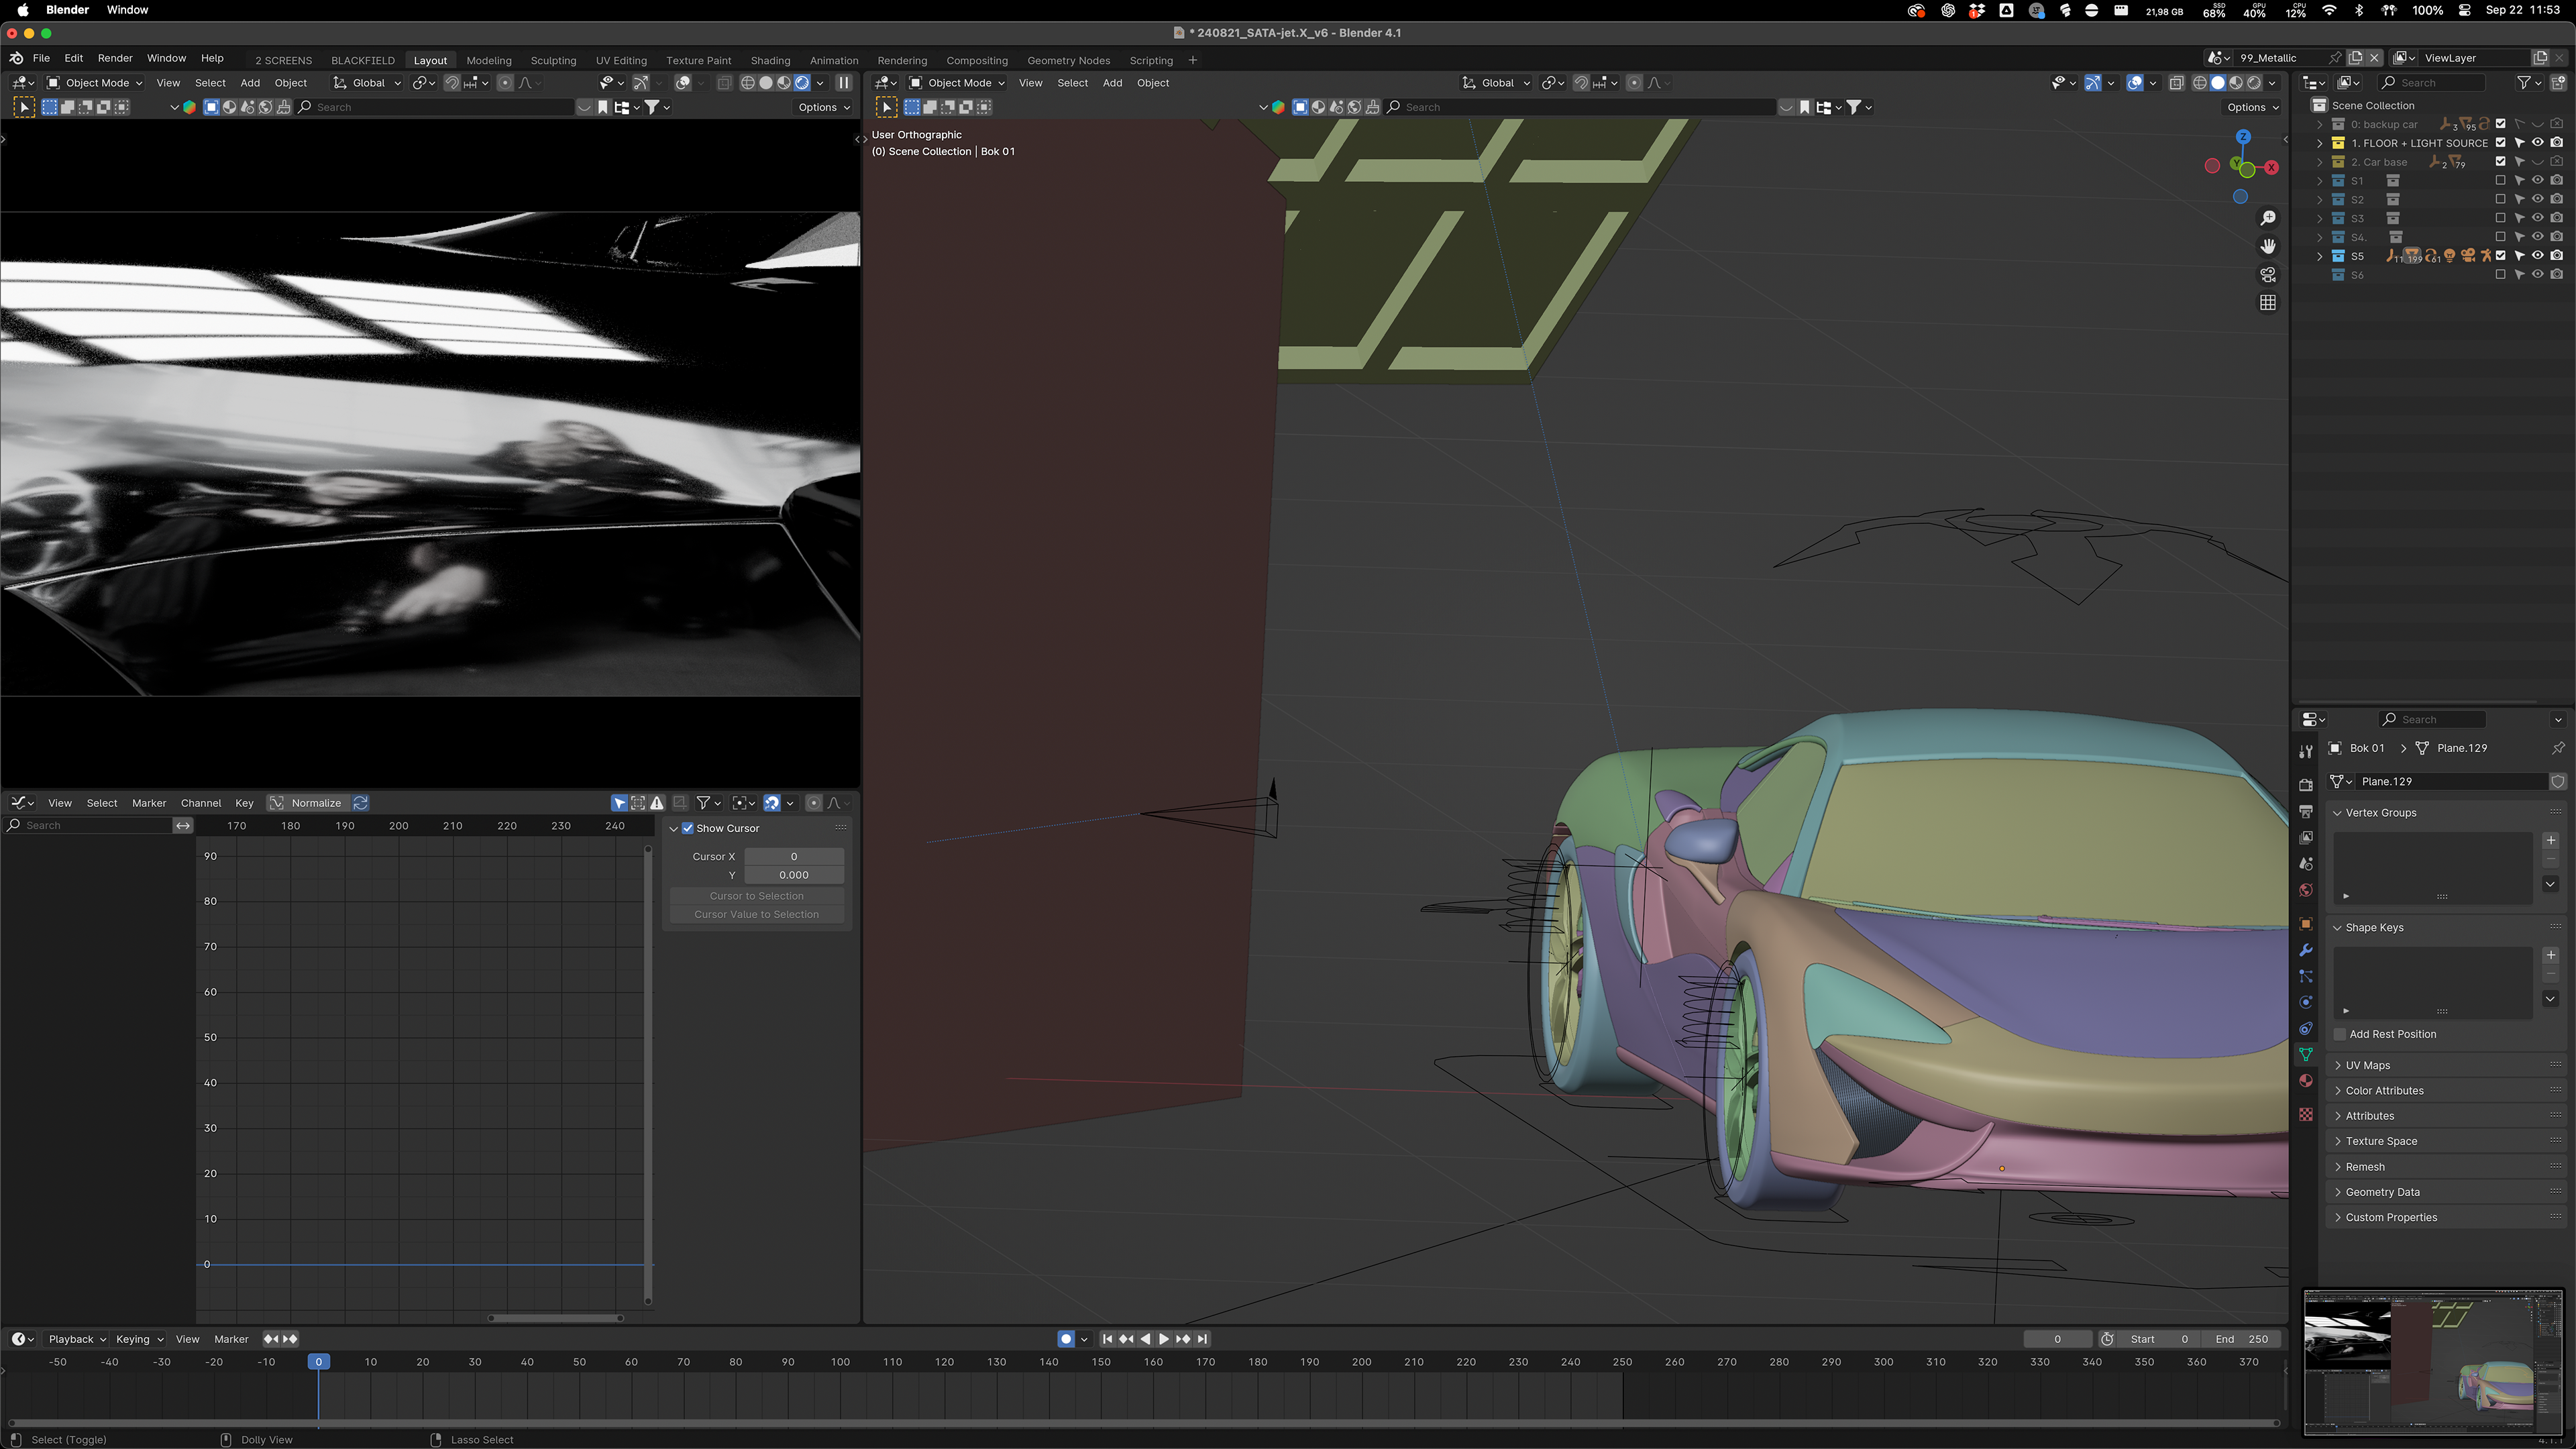Enable Add Rest Position checkbox
The height and width of the screenshot is (1449, 2576).
[2340, 1034]
